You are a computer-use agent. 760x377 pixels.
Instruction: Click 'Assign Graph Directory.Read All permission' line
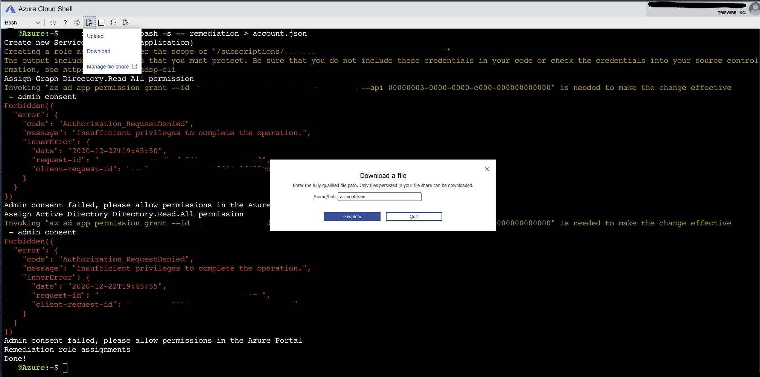click(99, 79)
